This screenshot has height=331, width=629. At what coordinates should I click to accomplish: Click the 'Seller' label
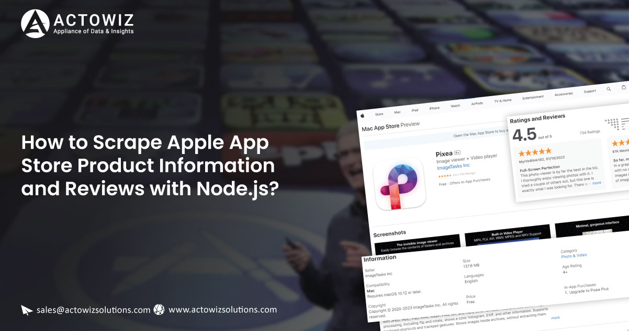pos(369,269)
